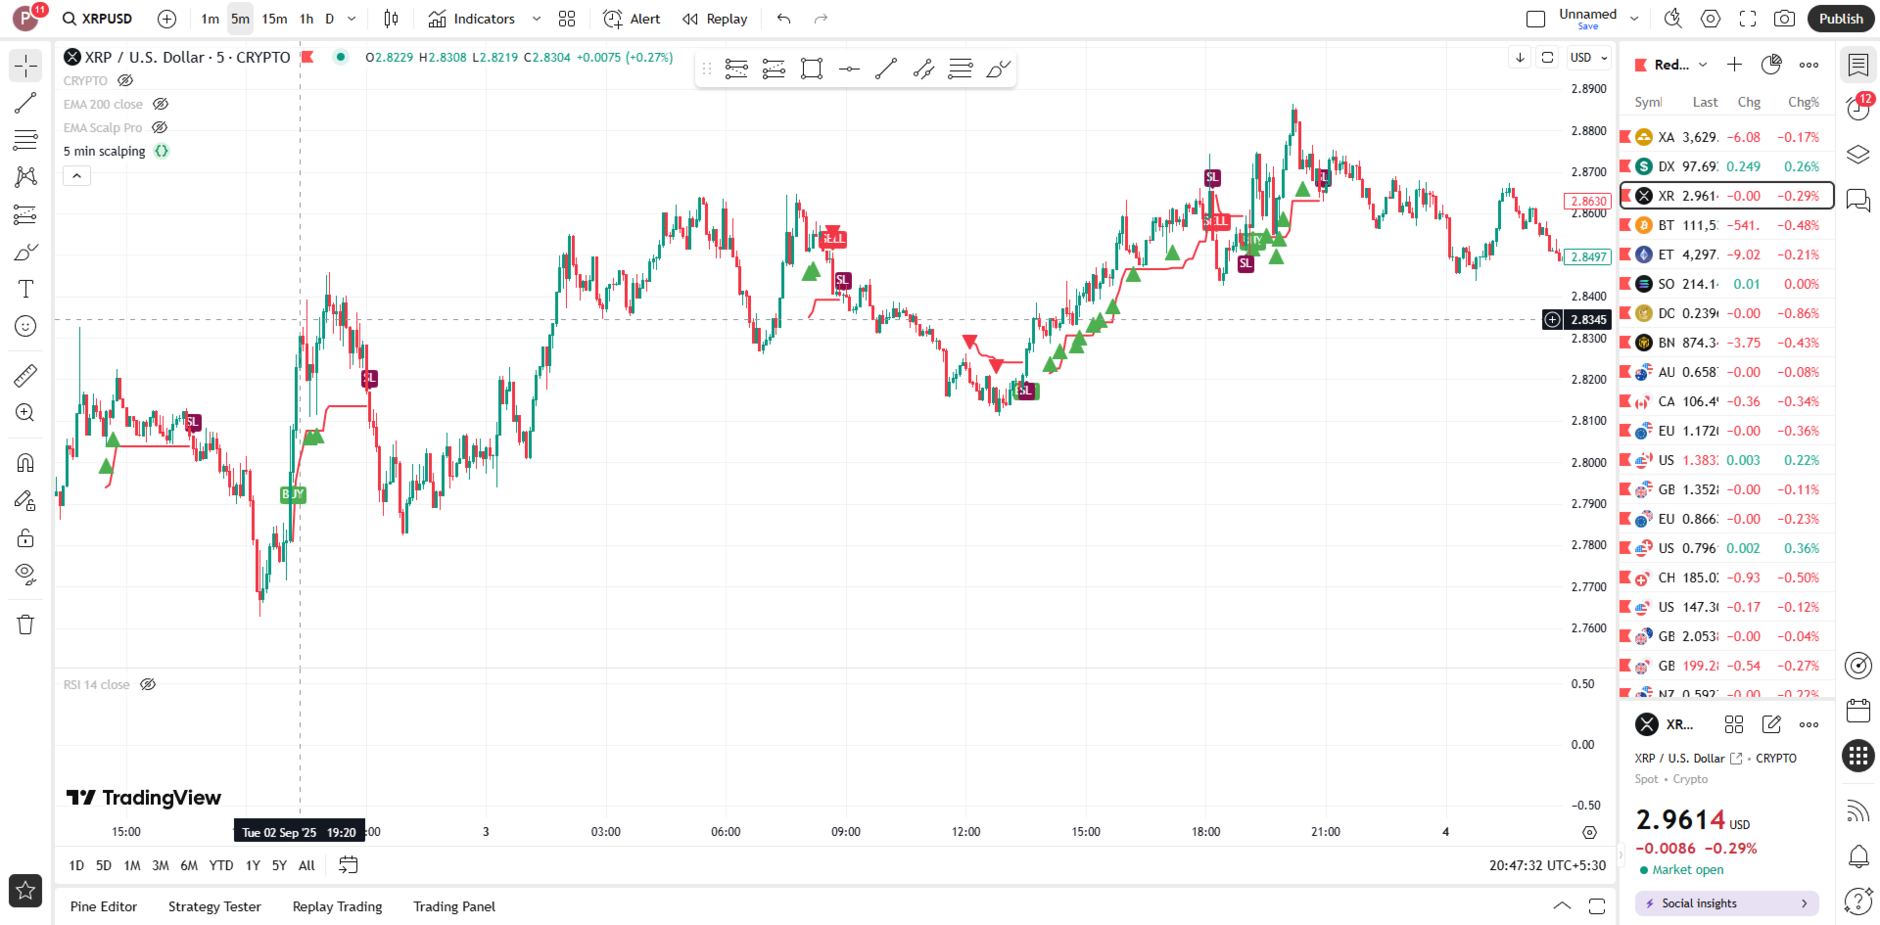
Task: Toggle auto-fit scale arrow down button
Action: point(1520,58)
